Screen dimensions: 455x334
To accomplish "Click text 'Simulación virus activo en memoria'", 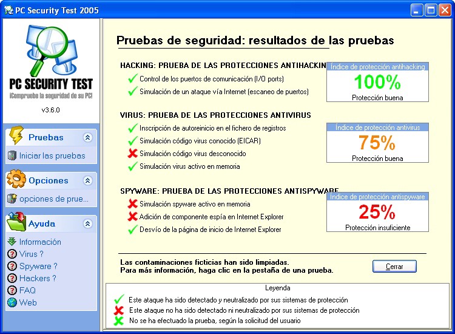I will pos(190,166).
